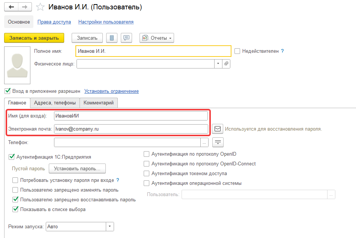Click the envelope icon beside the email field
The height and width of the screenshot is (238, 356).
click(x=218, y=129)
